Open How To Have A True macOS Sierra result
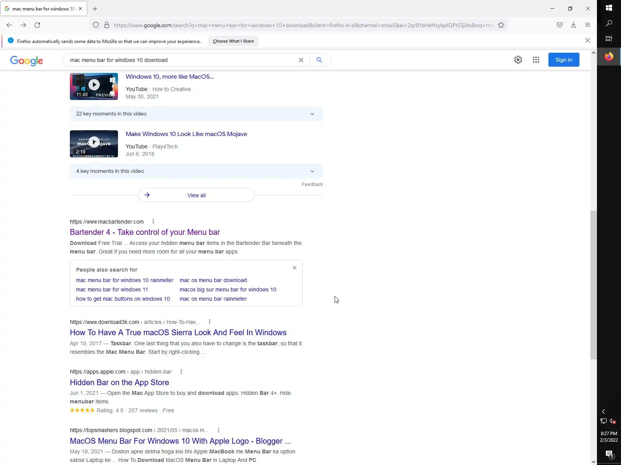Viewport: 621px width, 465px height. [178, 332]
